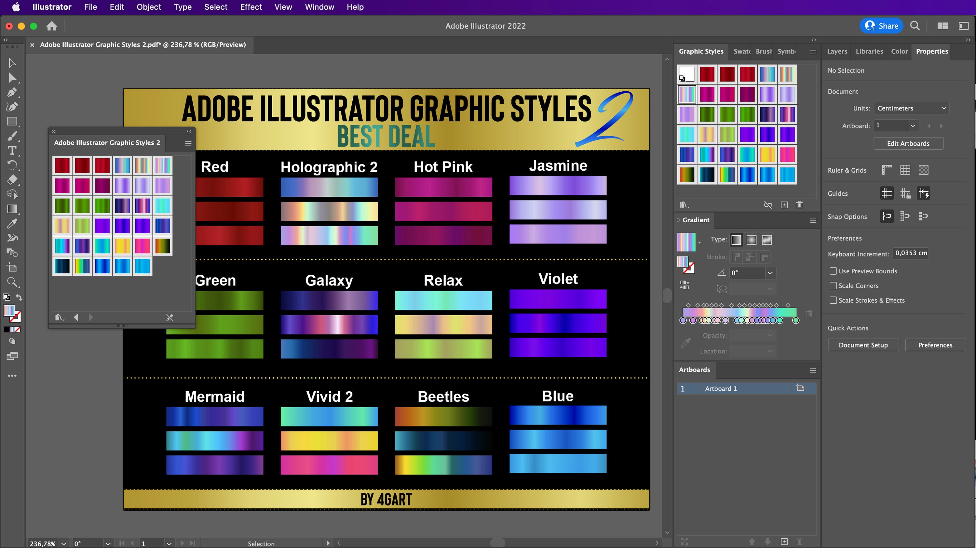This screenshot has height=548, width=976.
Task: Enable Scale Strokes & Effects
Action: point(833,300)
